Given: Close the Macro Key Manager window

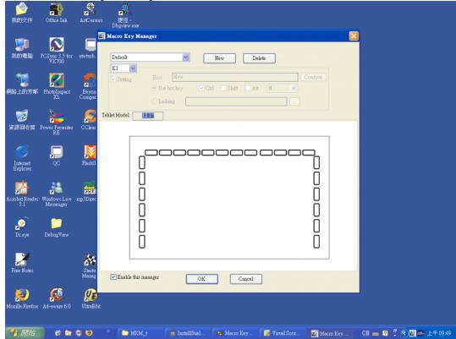Looking at the screenshot, I should 354,36.
